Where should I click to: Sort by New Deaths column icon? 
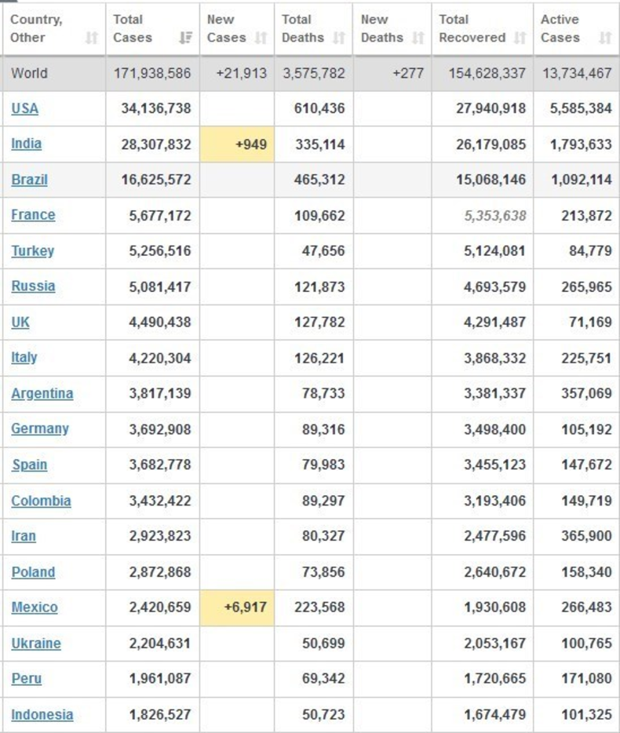418,38
